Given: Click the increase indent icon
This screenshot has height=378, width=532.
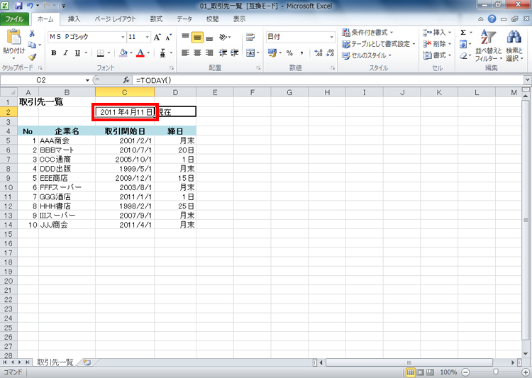Looking at the screenshot, I should 235,53.
